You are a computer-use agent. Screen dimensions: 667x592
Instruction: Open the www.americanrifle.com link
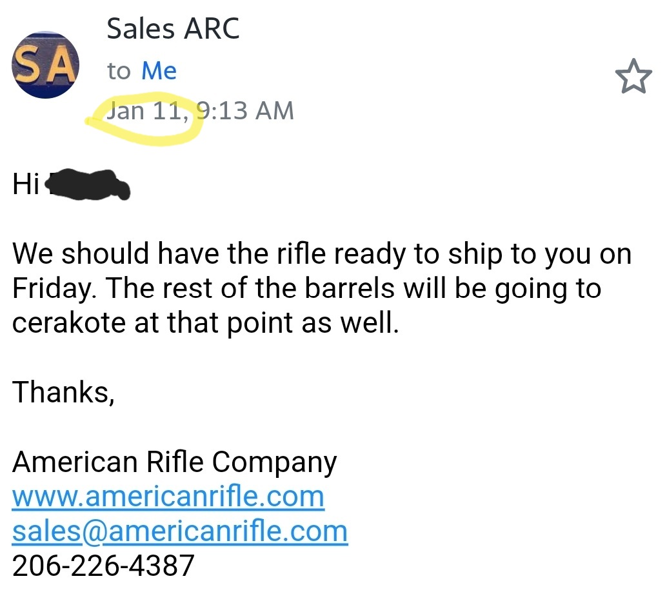(x=168, y=497)
